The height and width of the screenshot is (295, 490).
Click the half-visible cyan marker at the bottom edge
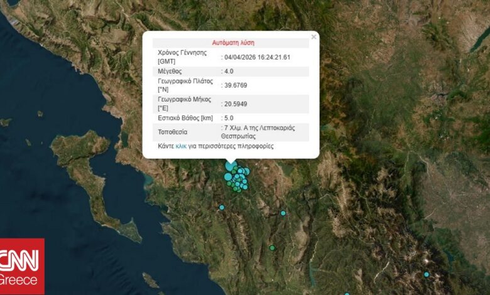[346, 293]
